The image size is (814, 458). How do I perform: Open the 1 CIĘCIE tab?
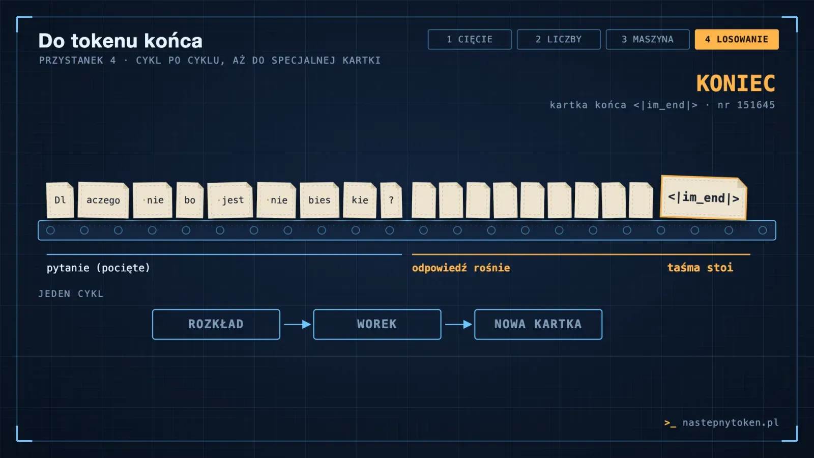coord(470,39)
